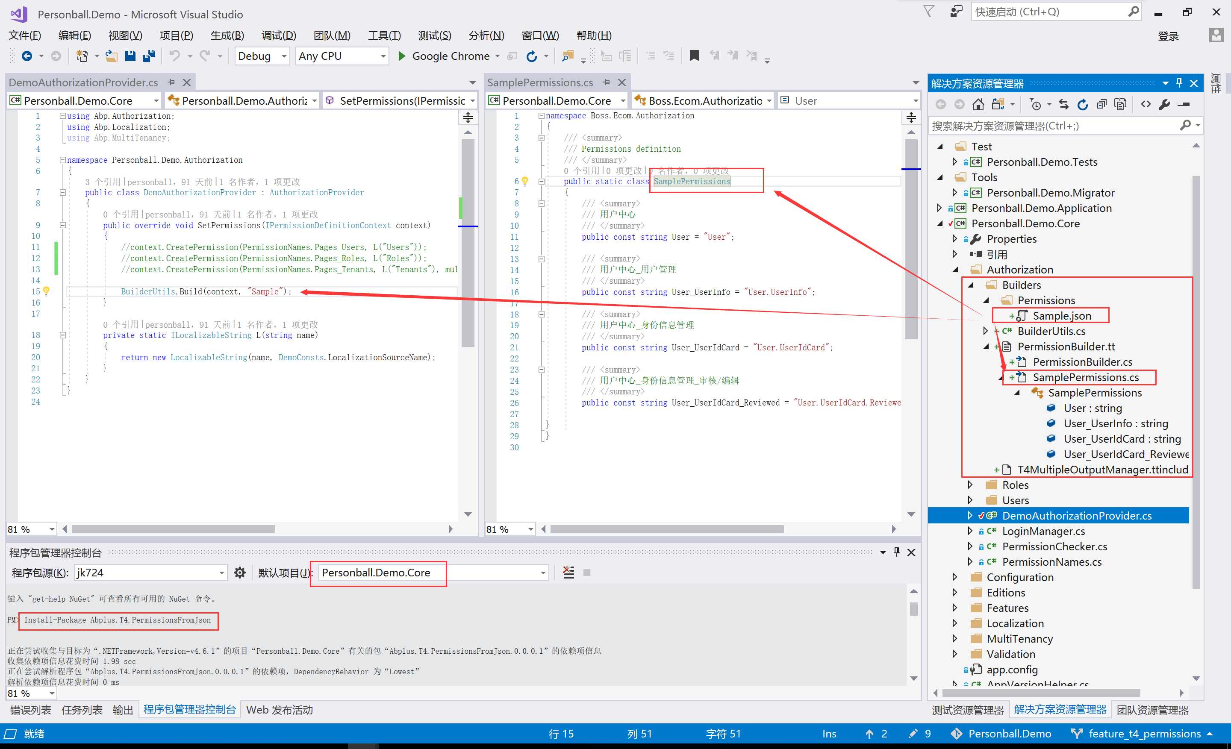Select LoginManager.cs in Solution Explorer
The height and width of the screenshot is (749, 1231).
click(x=1043, y=531)
